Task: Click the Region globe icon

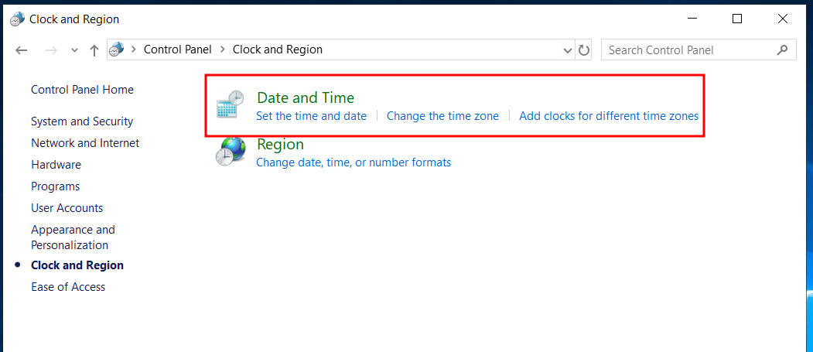Action: pos(231,151)
